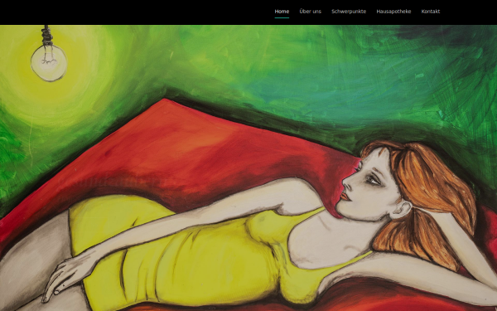Click the green underline beneath Home

(282, 17)
